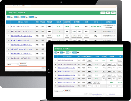Click the row 2 退室 button on the monitor
Screen dimensions: 131x101
(x=67, y=31)
